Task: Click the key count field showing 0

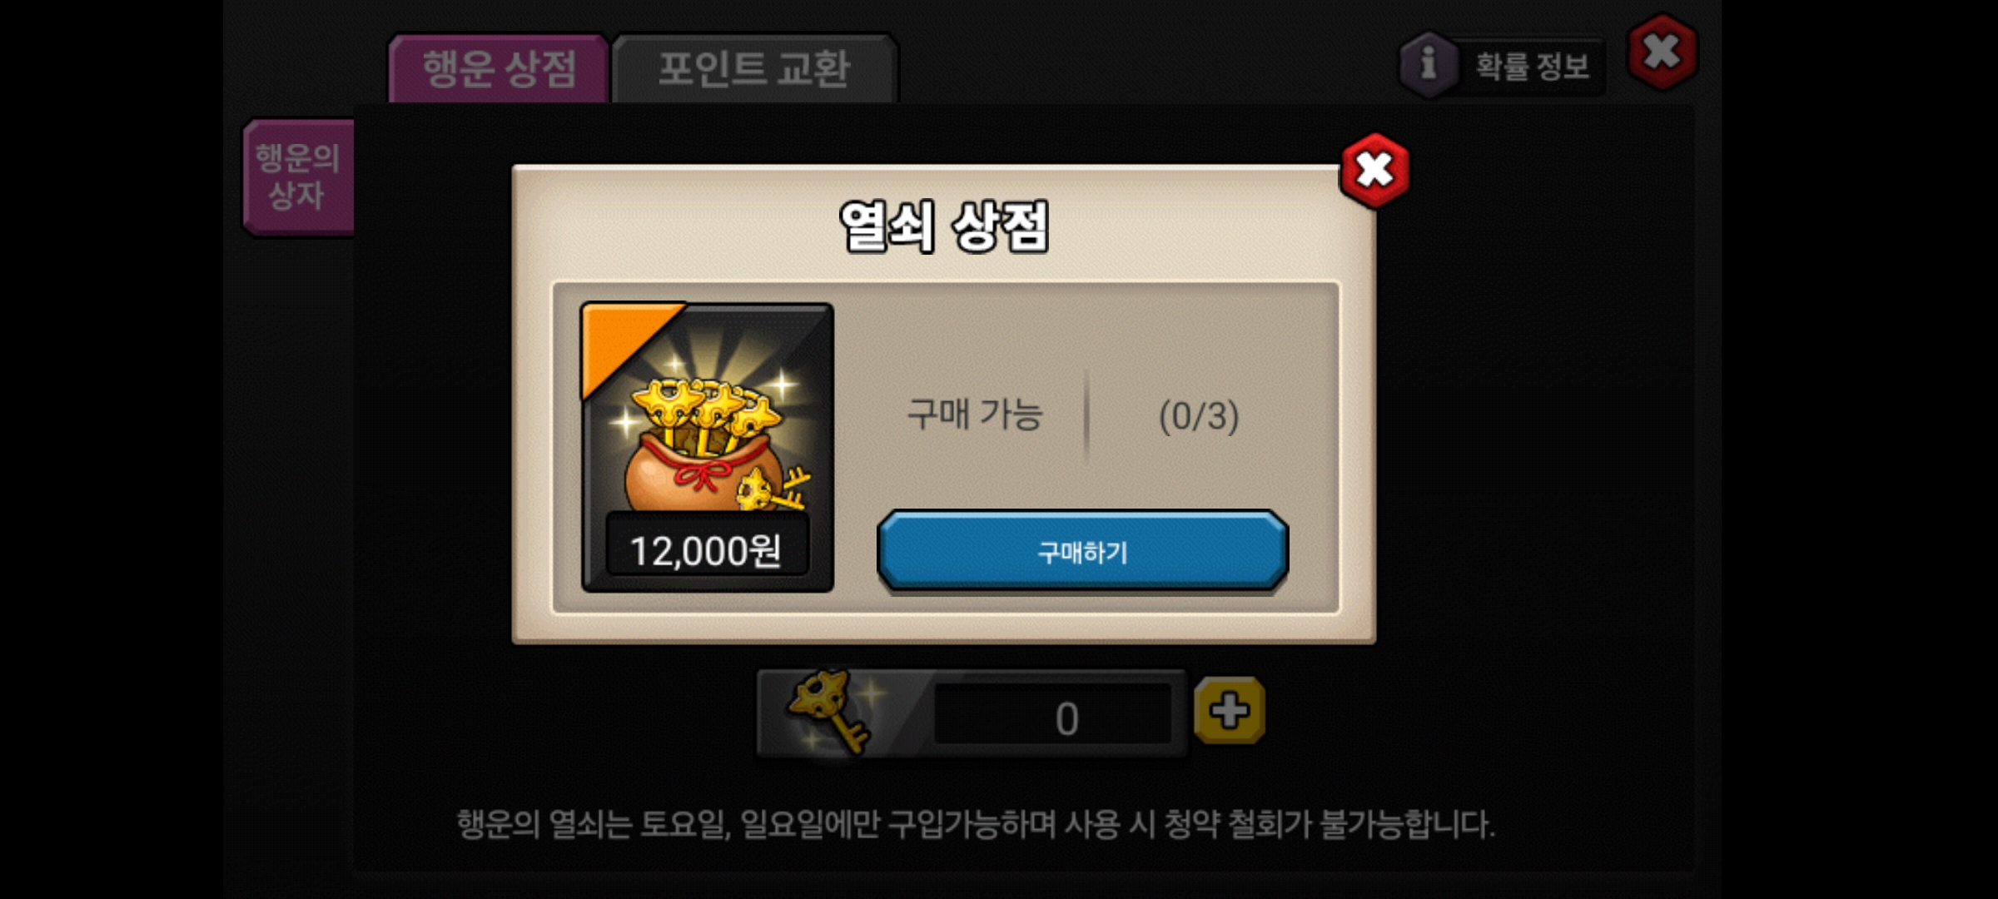Action: click(1052, 716)
